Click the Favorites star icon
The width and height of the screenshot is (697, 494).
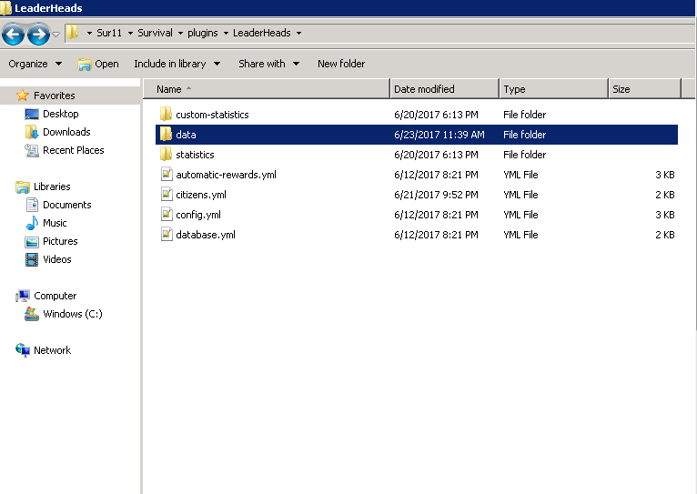click(x=23, y=96)
